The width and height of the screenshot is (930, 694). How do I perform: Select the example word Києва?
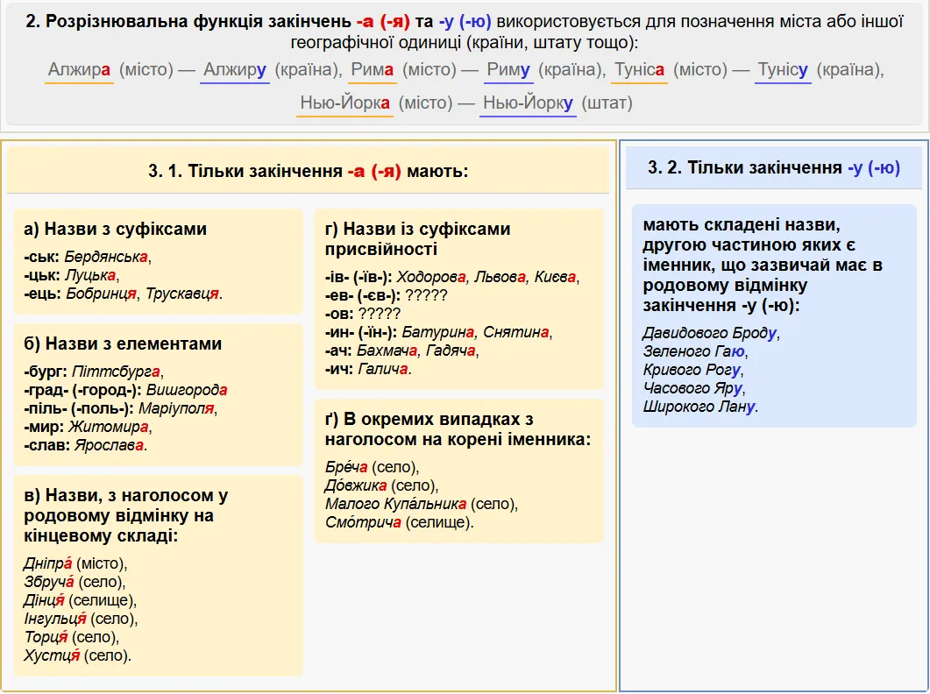tap(555, 277)
